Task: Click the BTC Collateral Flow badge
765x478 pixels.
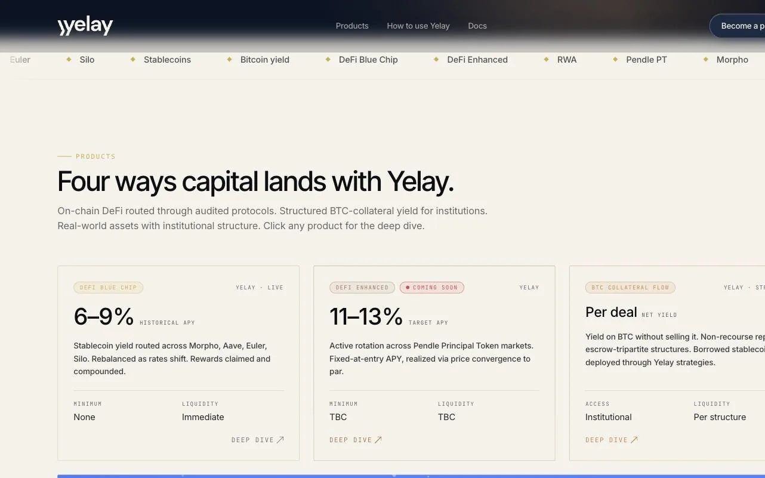Action: pyautogui.click(x=630, y=288)
